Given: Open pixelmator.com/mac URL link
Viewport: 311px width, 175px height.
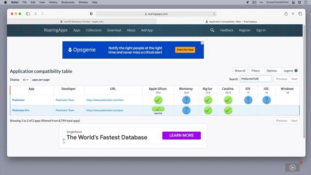Looking at the screenshot, I should (105, 100).
